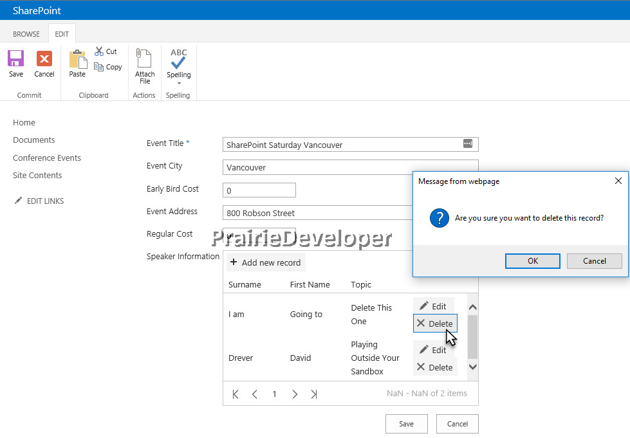
Task: Delete the Drever speaker row
Action: pyautogui.click(x=435, y=367)
